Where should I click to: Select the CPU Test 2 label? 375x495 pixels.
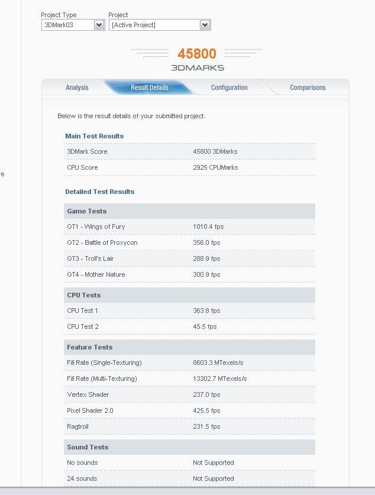(x=83, y=326)
